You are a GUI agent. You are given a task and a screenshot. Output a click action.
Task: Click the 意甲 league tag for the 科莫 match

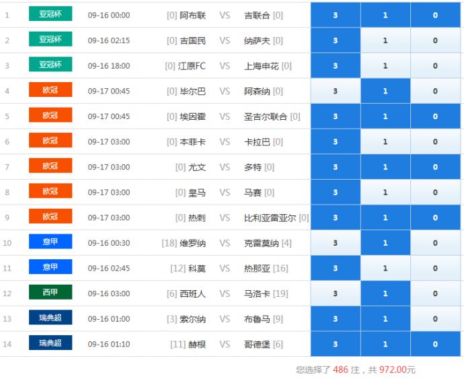coord(50,267)
